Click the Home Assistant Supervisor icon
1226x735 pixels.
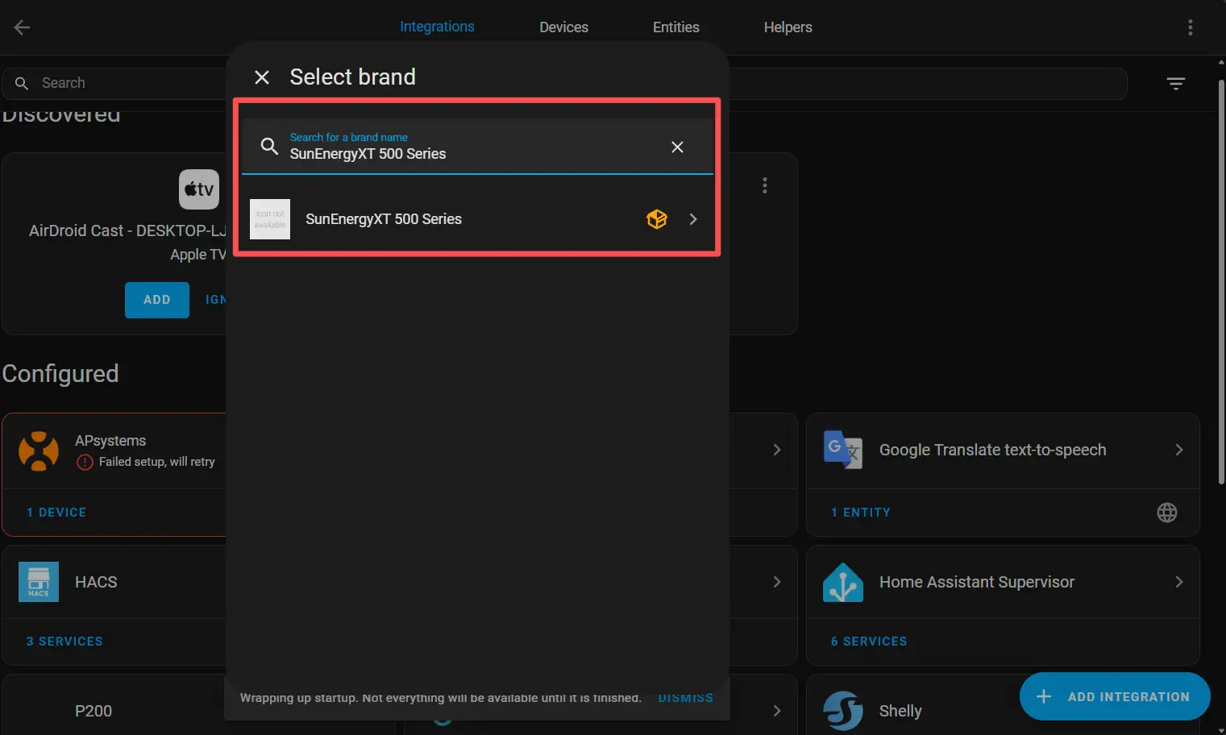pos(842,582)
